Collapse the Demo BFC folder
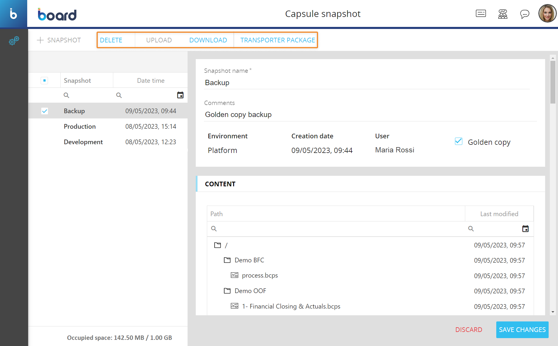This screenshot has width=558, height=346. 227,260
